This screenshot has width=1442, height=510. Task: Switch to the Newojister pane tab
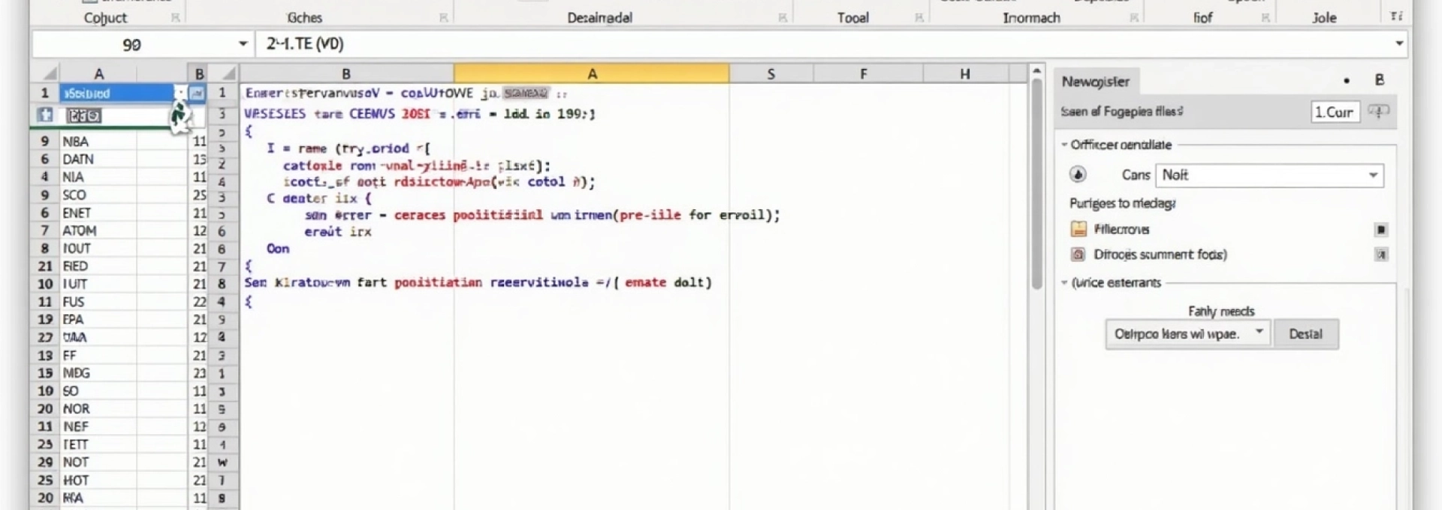[1096, 81]
